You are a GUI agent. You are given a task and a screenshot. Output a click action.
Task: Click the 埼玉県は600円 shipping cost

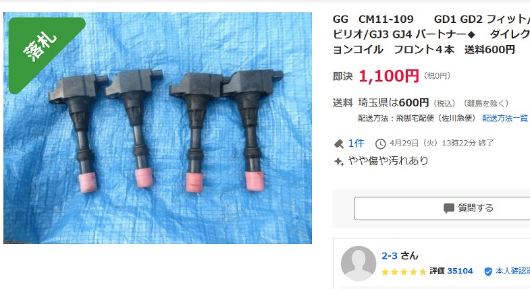click(394, 102)
